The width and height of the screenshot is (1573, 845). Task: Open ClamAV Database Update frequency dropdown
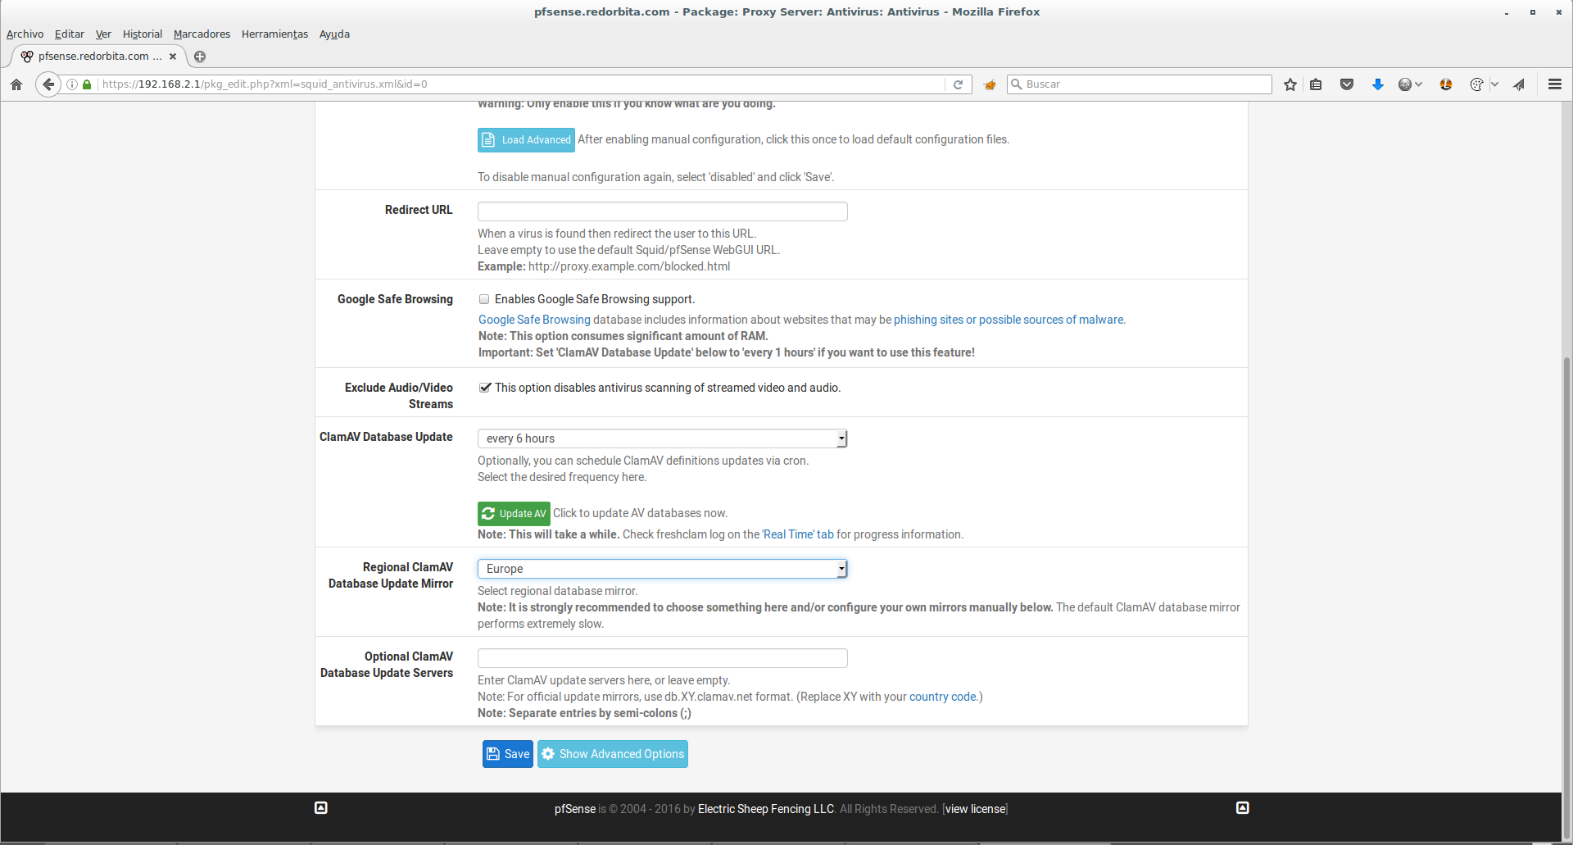[x=662, y=438]
